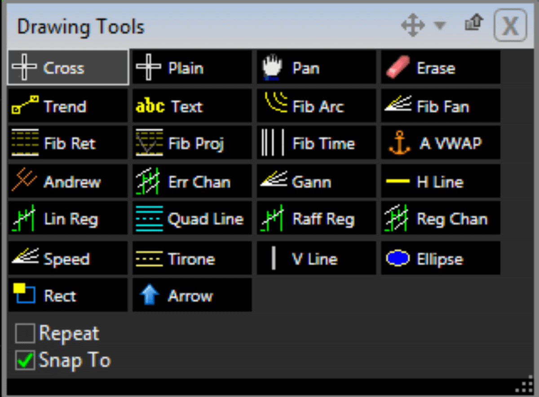Viewport: 539px width, 397px height.
Task: Select the A VWAP anchor tool
Action: 441,143
